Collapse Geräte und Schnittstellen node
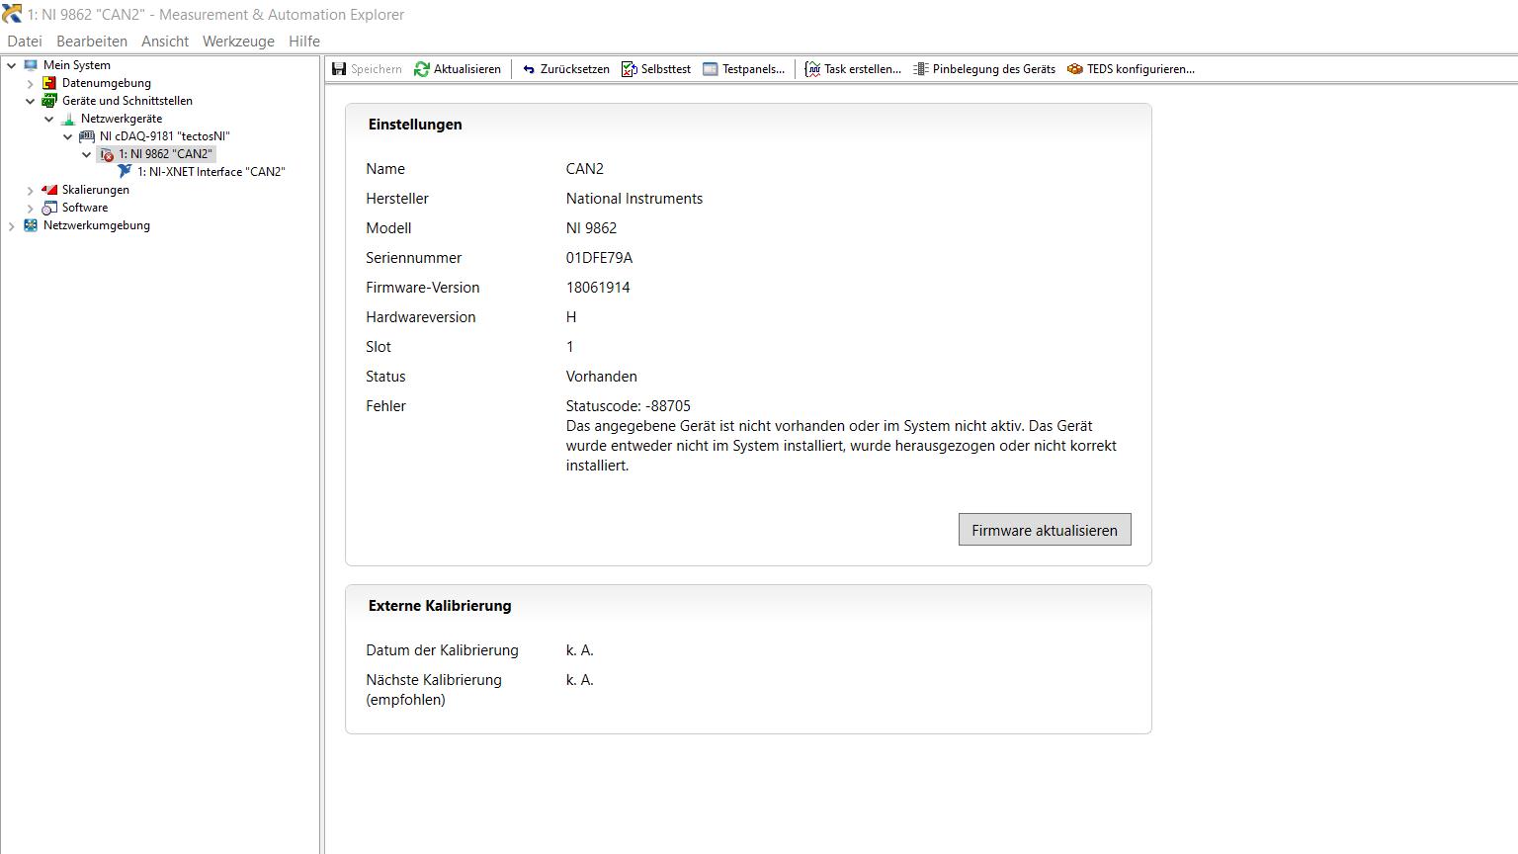This screenshot has height=854, width=1518. pyautogui.click(x=31, y=101)
